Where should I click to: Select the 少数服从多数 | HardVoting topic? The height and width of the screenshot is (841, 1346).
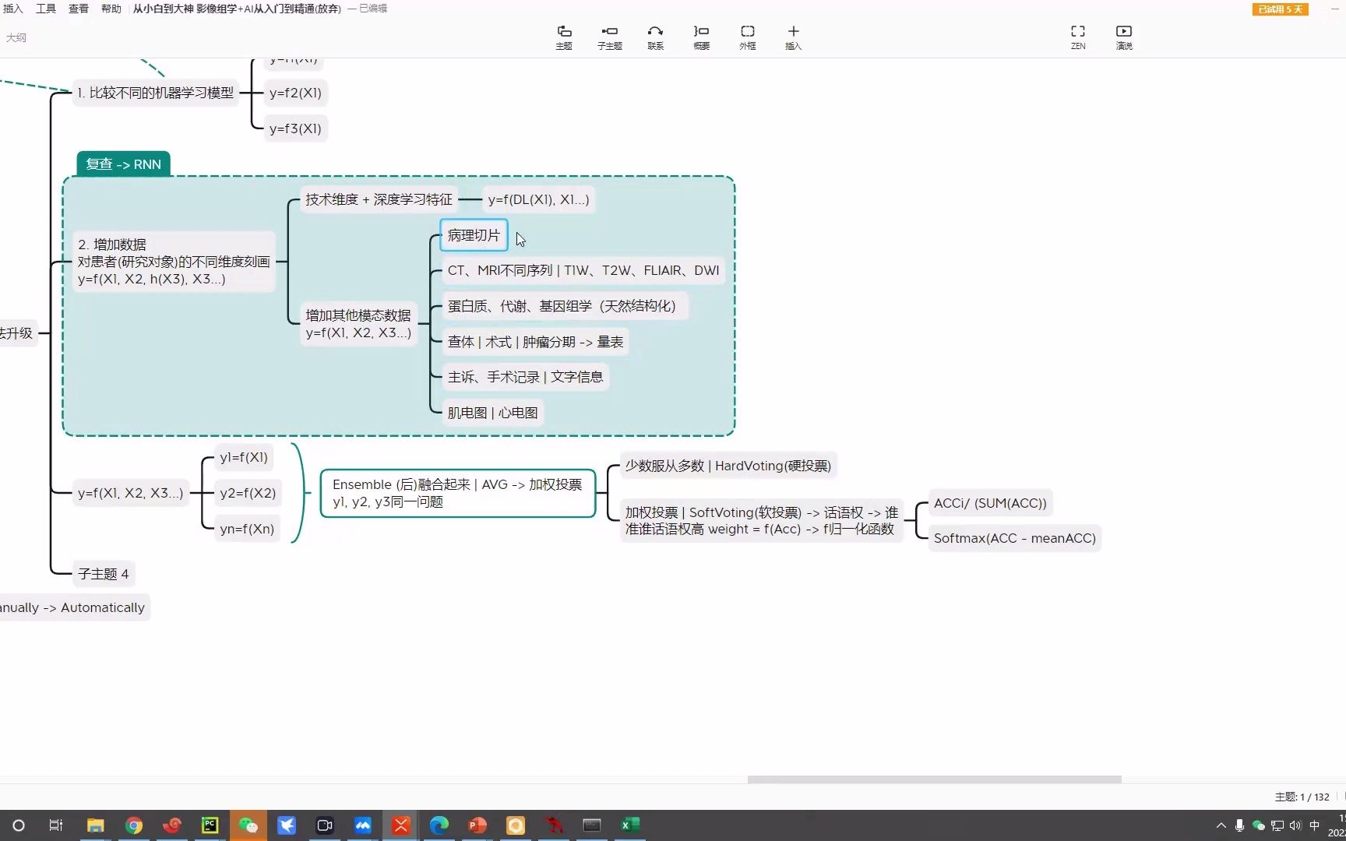coord(728,466)
